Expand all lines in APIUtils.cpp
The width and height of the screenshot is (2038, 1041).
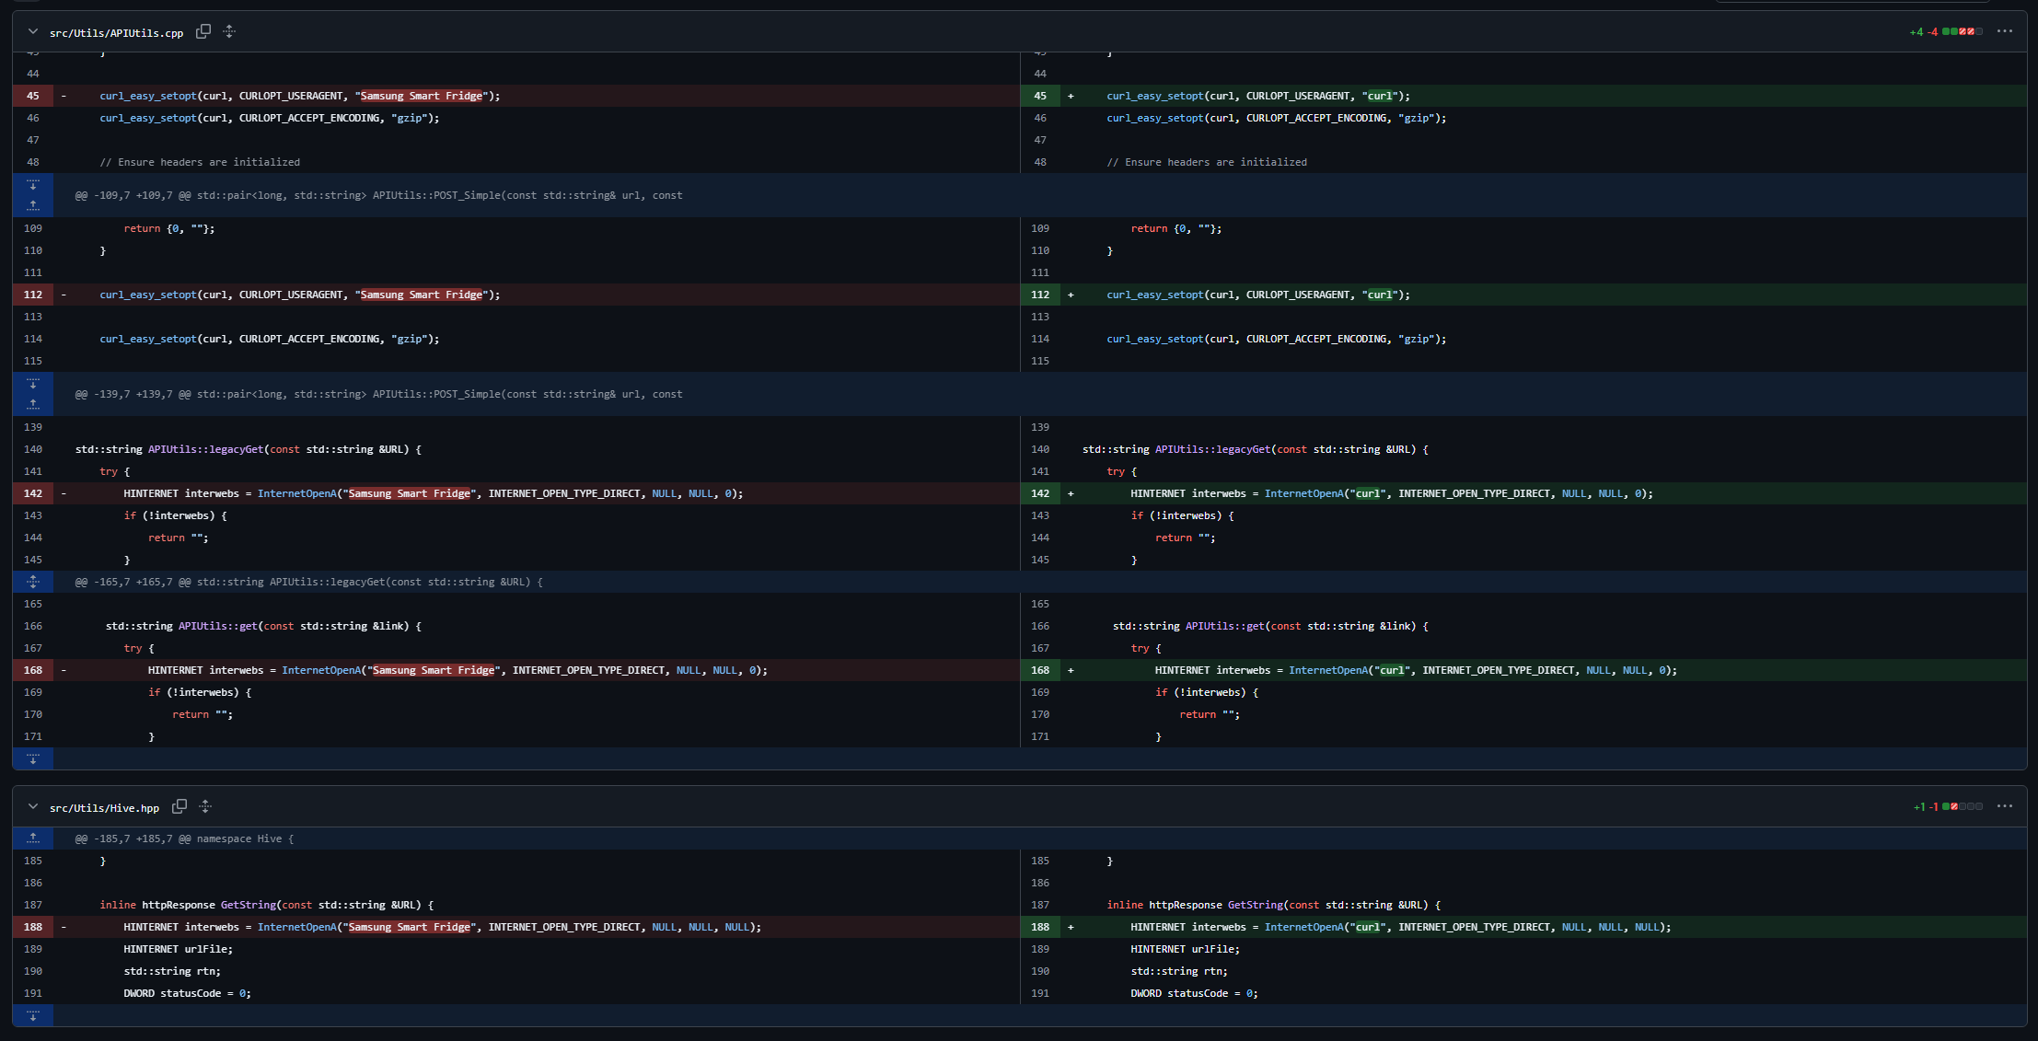click(229, 31)
